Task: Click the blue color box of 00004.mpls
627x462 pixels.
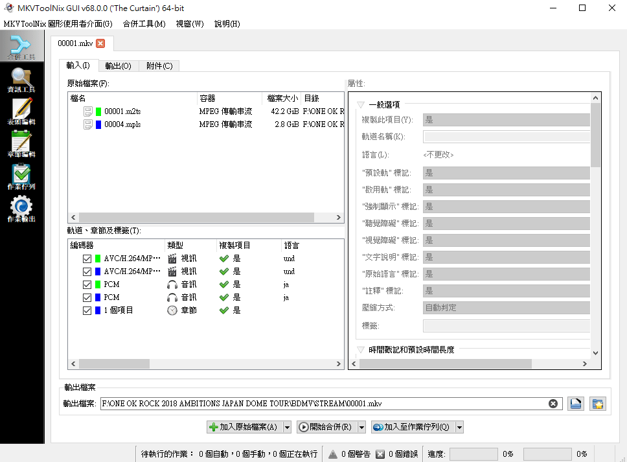Action: click(98, 124)
